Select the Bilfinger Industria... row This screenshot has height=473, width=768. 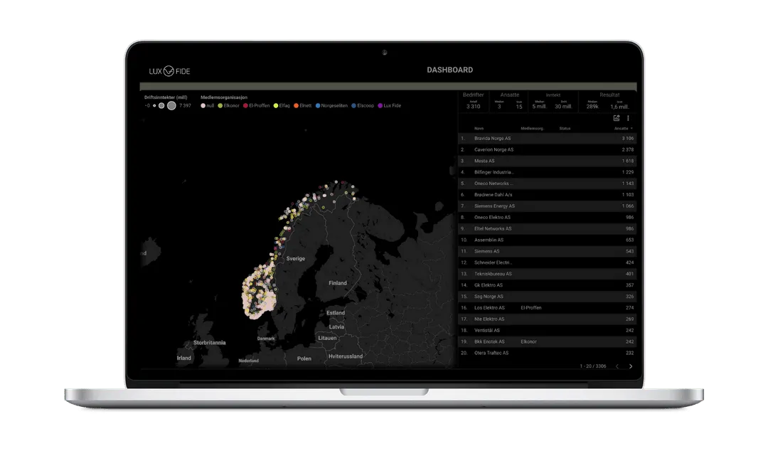click(547, 172)
